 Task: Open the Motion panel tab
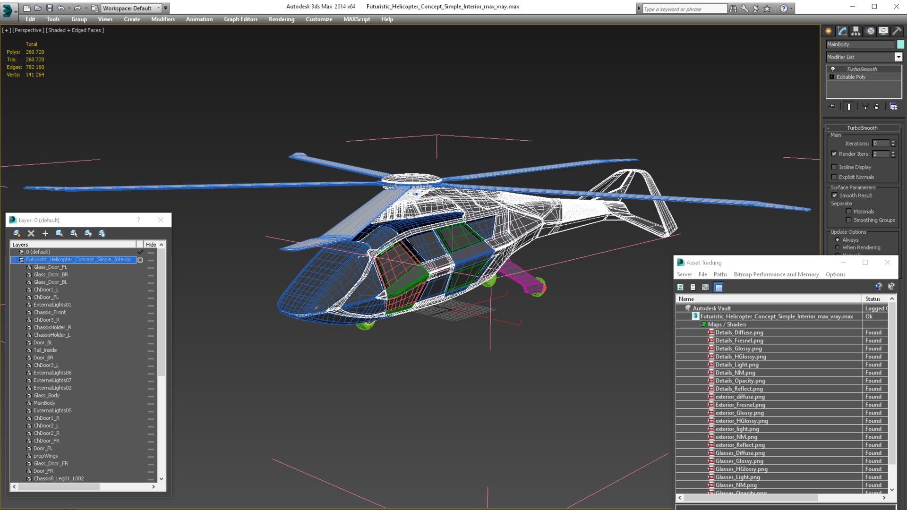870,31
